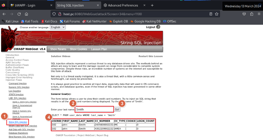Click the shield tracking protection icon
Image resolution: width=263 pixels, height=139 pixels.
click(x=54, y=14)
